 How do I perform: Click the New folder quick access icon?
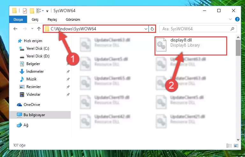(x=32, y=11)
